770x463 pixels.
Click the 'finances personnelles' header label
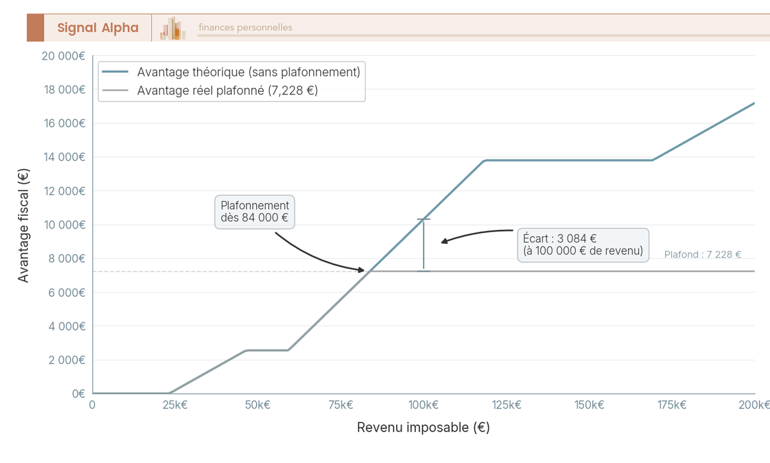[245, 28]
